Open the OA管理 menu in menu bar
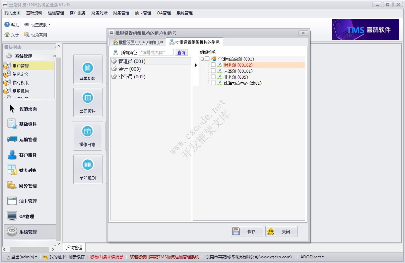405x263 pixels. point(164,13)
